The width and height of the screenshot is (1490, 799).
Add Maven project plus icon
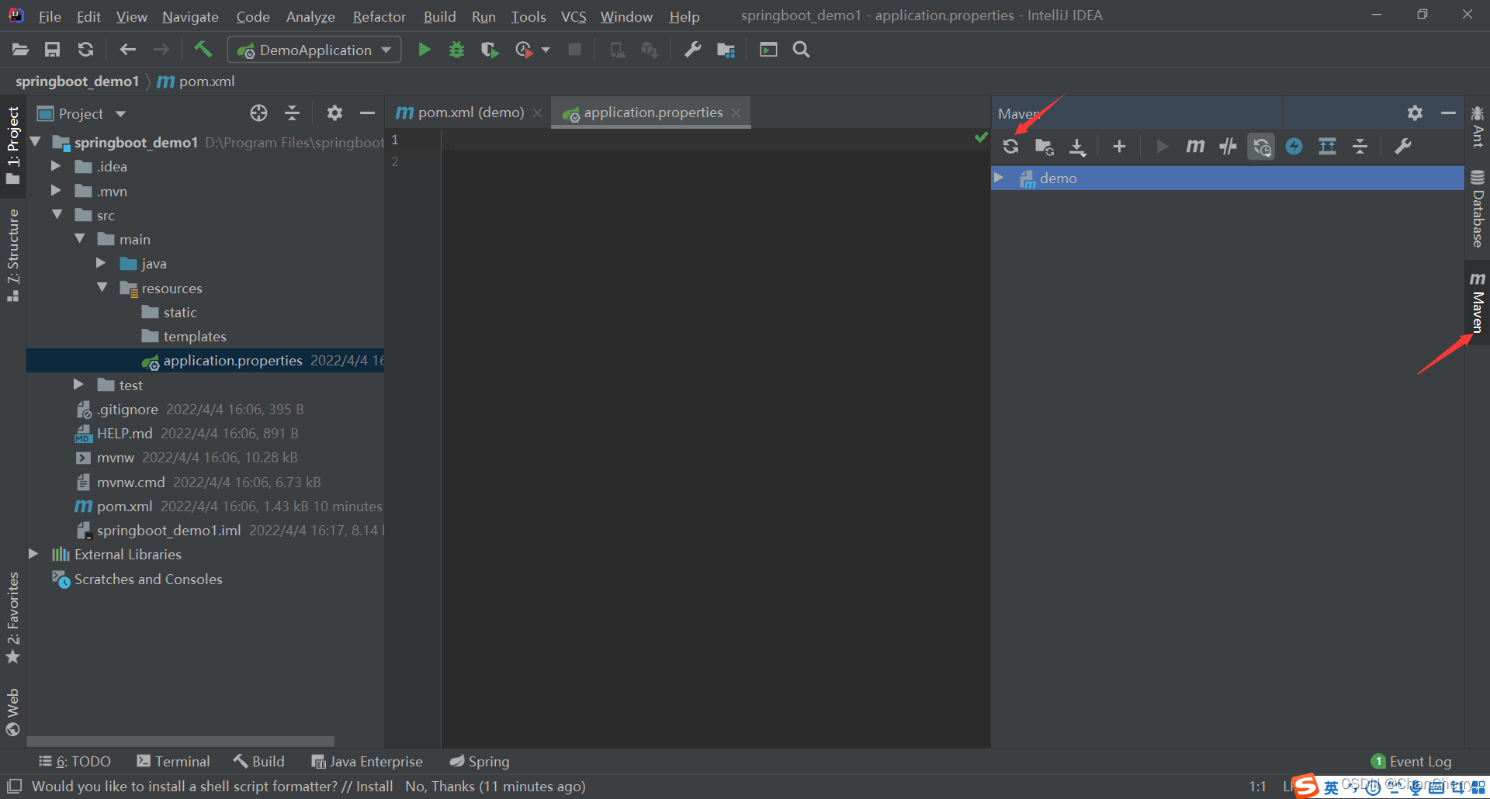(x=1119, y=146)
